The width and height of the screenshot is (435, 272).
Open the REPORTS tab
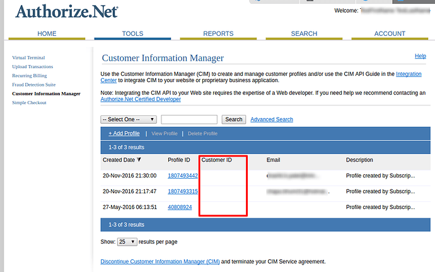tap(218, 33)
